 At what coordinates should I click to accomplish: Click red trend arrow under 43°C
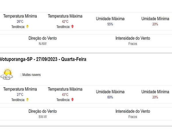[73, 99]
